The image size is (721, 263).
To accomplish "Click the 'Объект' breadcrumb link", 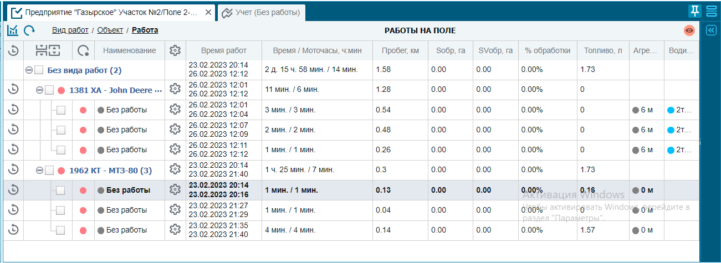I will click(110, 30).
